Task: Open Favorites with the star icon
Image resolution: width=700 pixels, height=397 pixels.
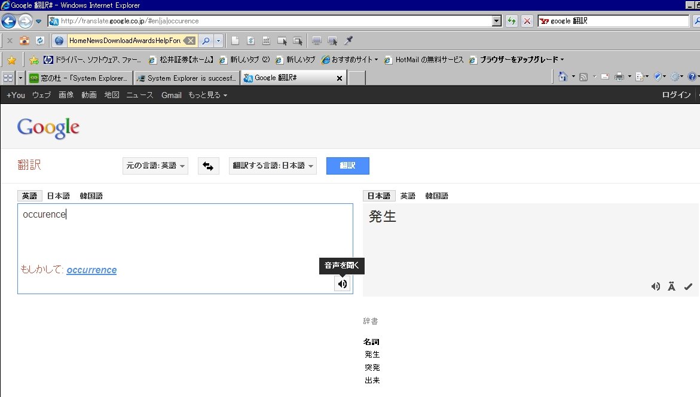Action: pos(11,60)
